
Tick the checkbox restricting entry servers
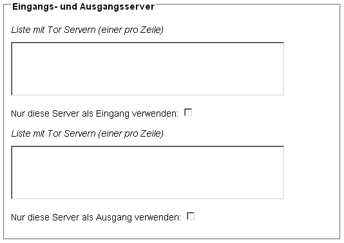pyautogui.click(x=188, y=112)
